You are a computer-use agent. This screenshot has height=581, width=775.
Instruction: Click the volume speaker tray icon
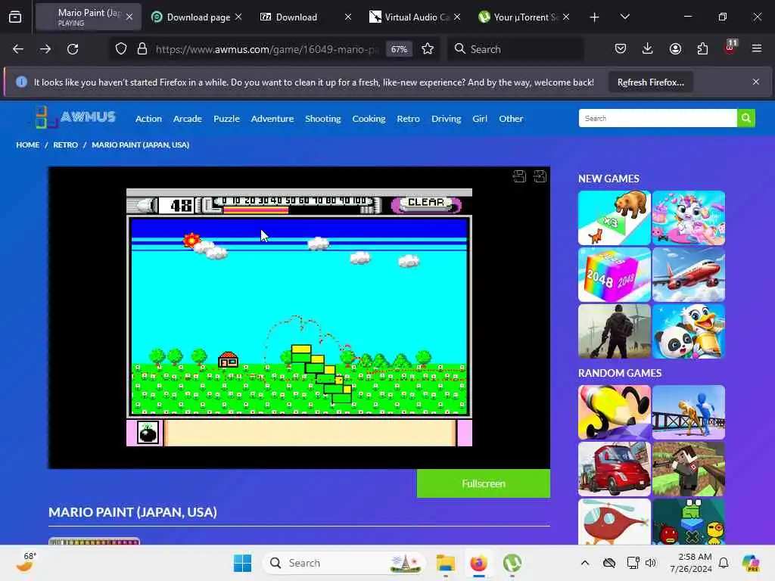[650, 563]
